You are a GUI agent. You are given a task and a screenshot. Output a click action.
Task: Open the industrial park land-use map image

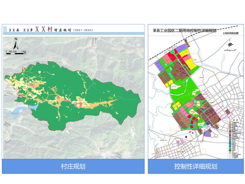coord(196,92)
